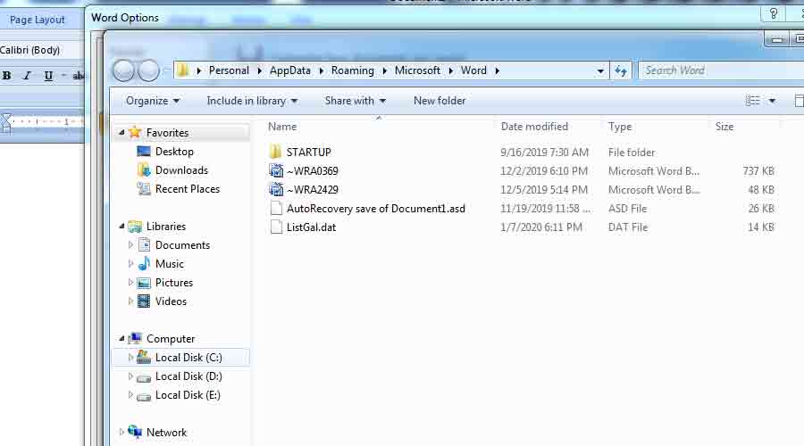Click the Calibri (Body) font box
Viewport: 804px width, 446px height.
(x=41, y=50)
